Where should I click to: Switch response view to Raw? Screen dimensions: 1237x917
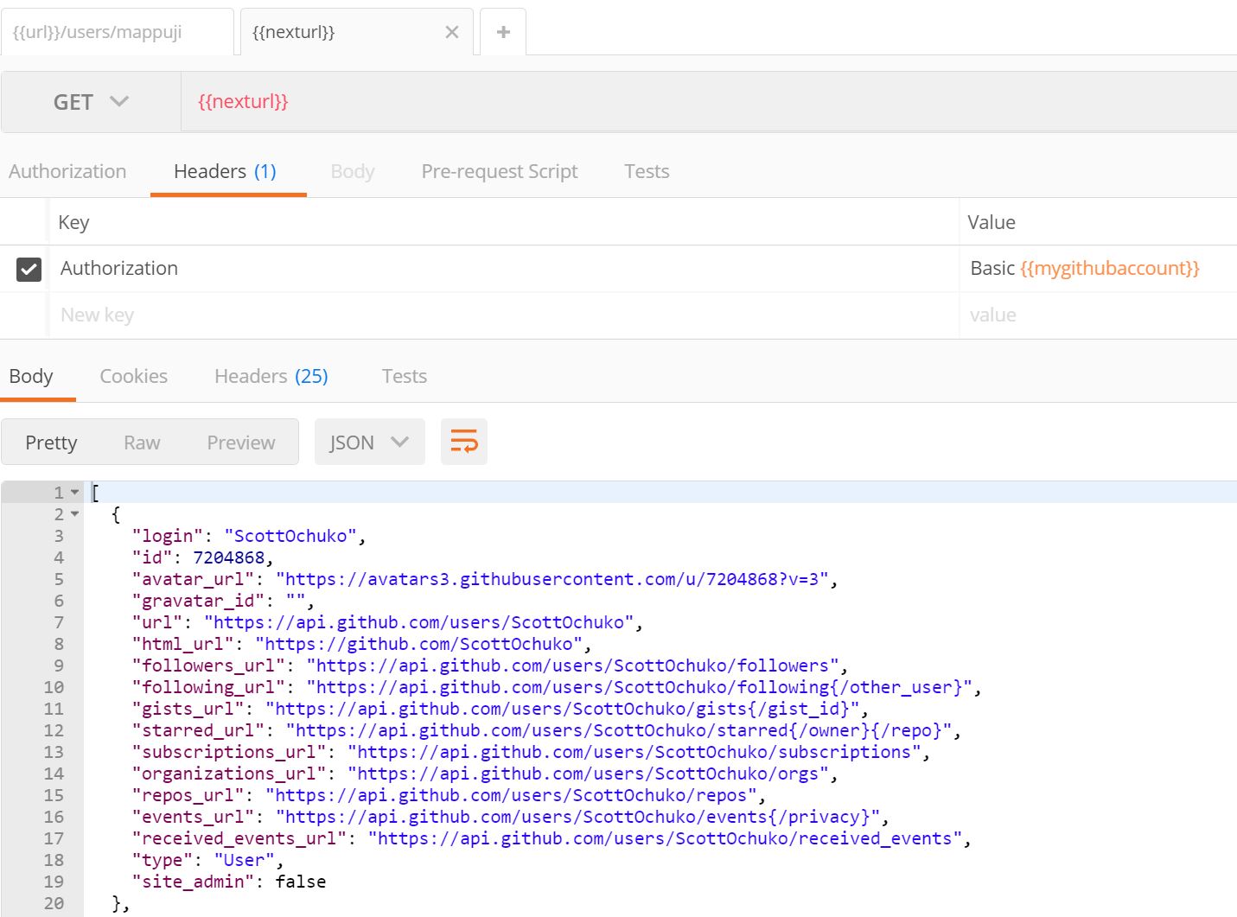pos(142,443)
